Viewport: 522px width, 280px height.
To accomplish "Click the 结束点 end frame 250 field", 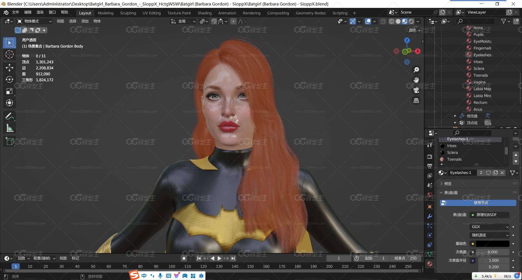I will point(406,258).
